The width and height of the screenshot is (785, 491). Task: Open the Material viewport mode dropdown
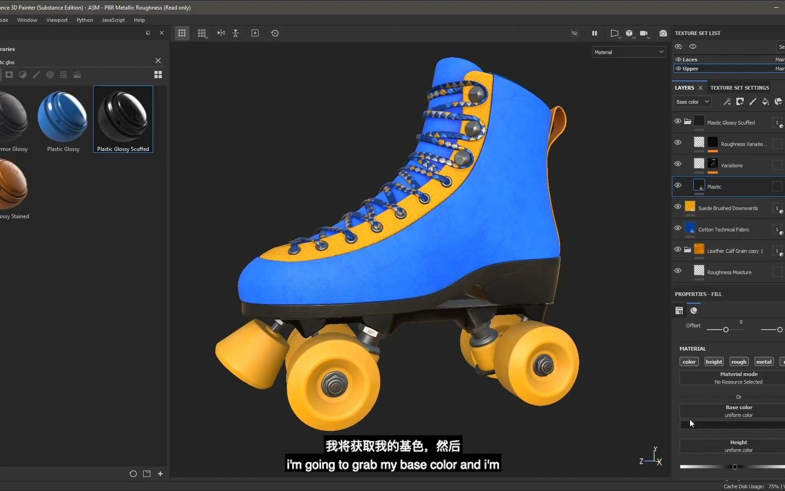tap(629, 52)
